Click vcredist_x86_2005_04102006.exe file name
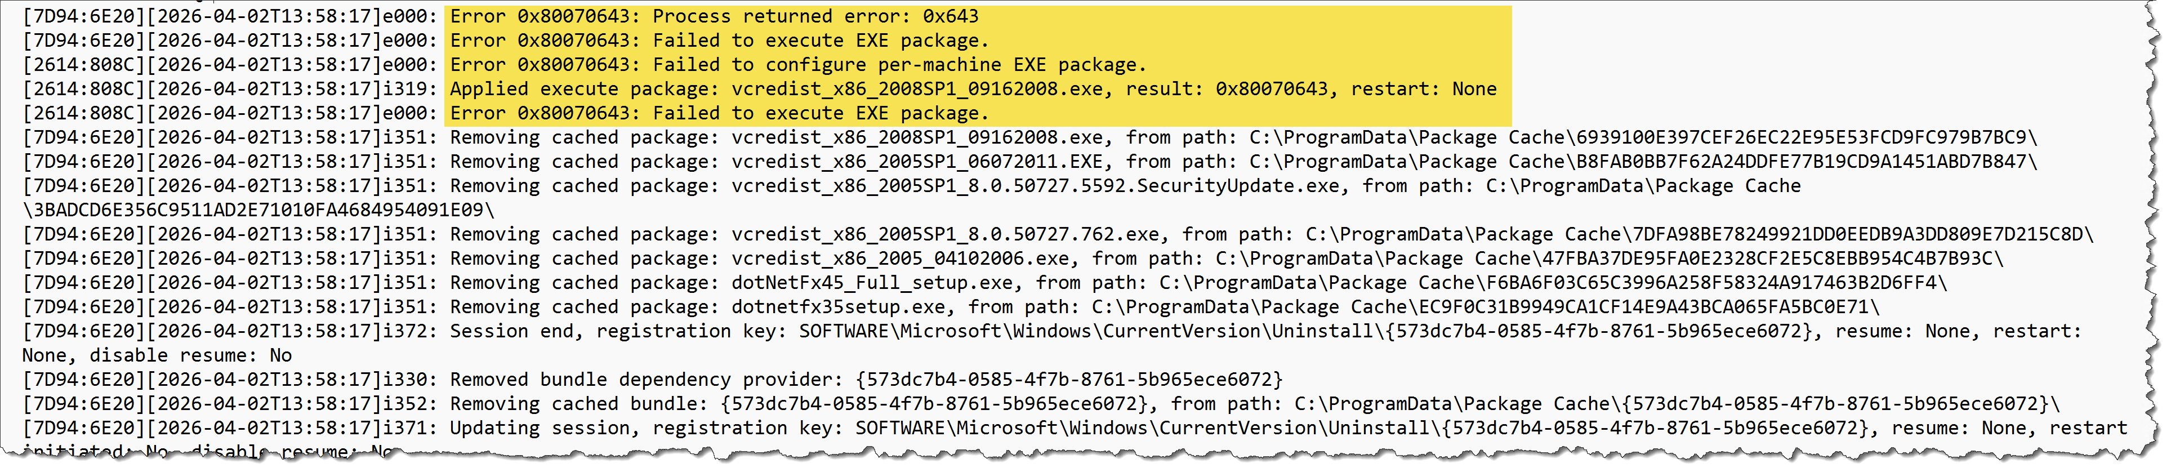The image size is (2171, 472). (x=900, y=259)
